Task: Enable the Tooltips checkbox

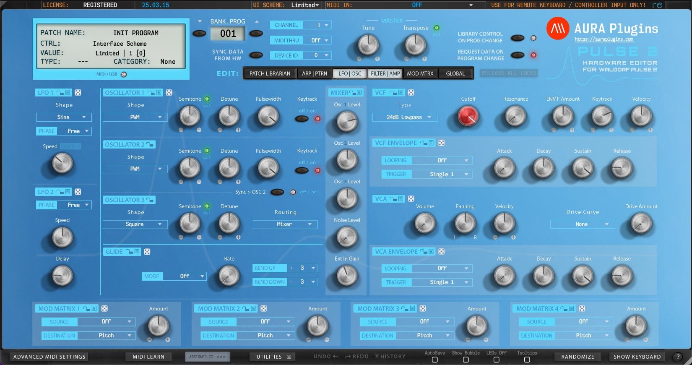Action: click(x=527, y=360)
